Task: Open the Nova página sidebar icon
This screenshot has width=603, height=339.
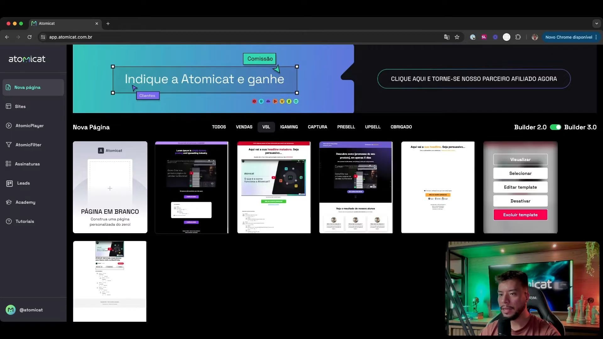Action: pyautogui.click(x=8, y=87)
